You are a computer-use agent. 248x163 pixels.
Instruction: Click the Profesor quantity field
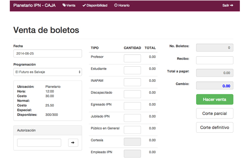(x=132, y=58)
